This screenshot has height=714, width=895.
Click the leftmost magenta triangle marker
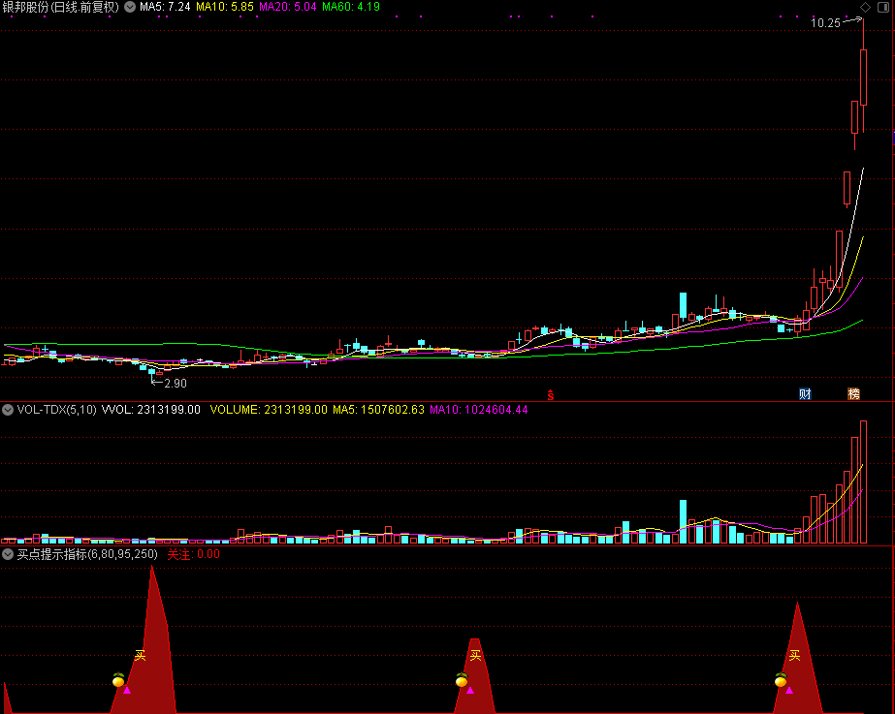coord(127,690)
